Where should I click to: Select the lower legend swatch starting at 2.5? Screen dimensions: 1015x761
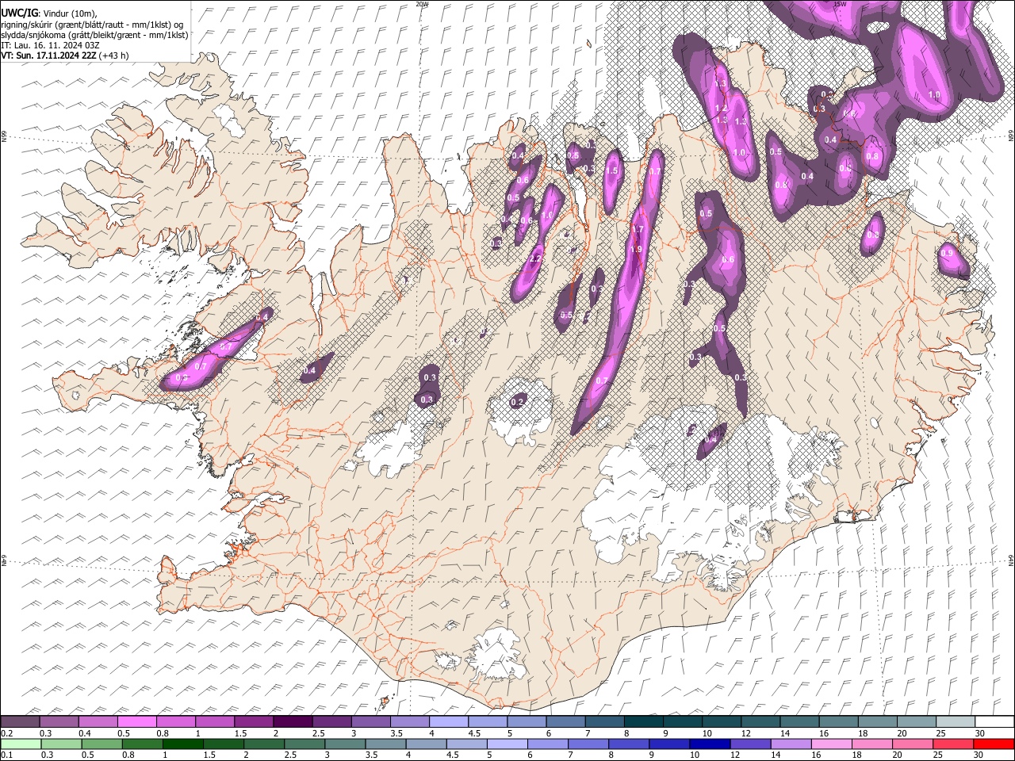[x=304, y=744]
